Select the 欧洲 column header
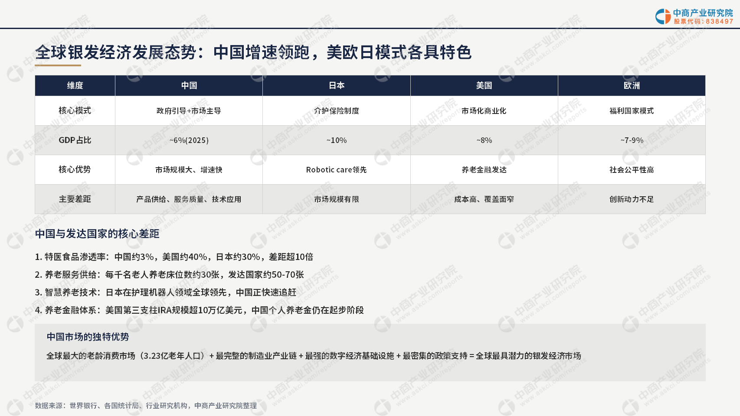 pyautogui.click(x=632, y=85)
